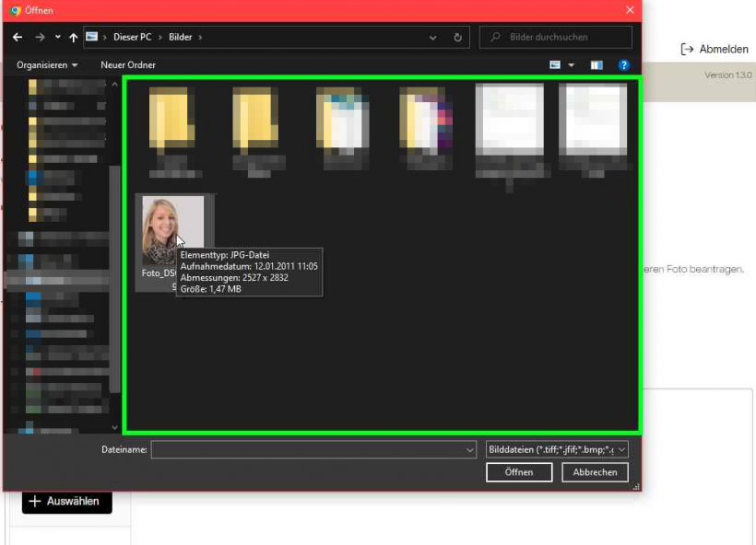Select the Foto_DSC portrait thumbnail

[172, 230]
